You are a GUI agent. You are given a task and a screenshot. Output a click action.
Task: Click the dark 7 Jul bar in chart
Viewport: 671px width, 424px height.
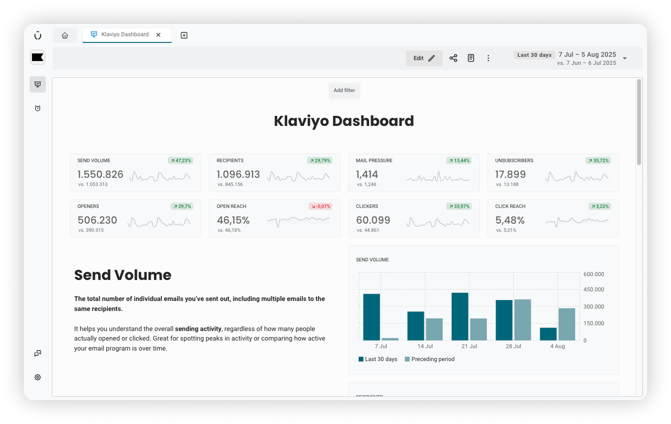[x=372, y=317]
